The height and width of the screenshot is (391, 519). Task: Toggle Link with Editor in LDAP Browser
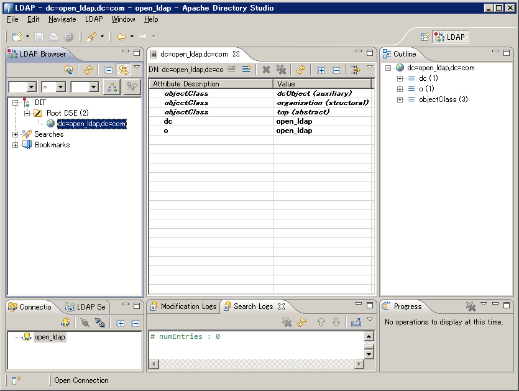(x=124, y=70)
